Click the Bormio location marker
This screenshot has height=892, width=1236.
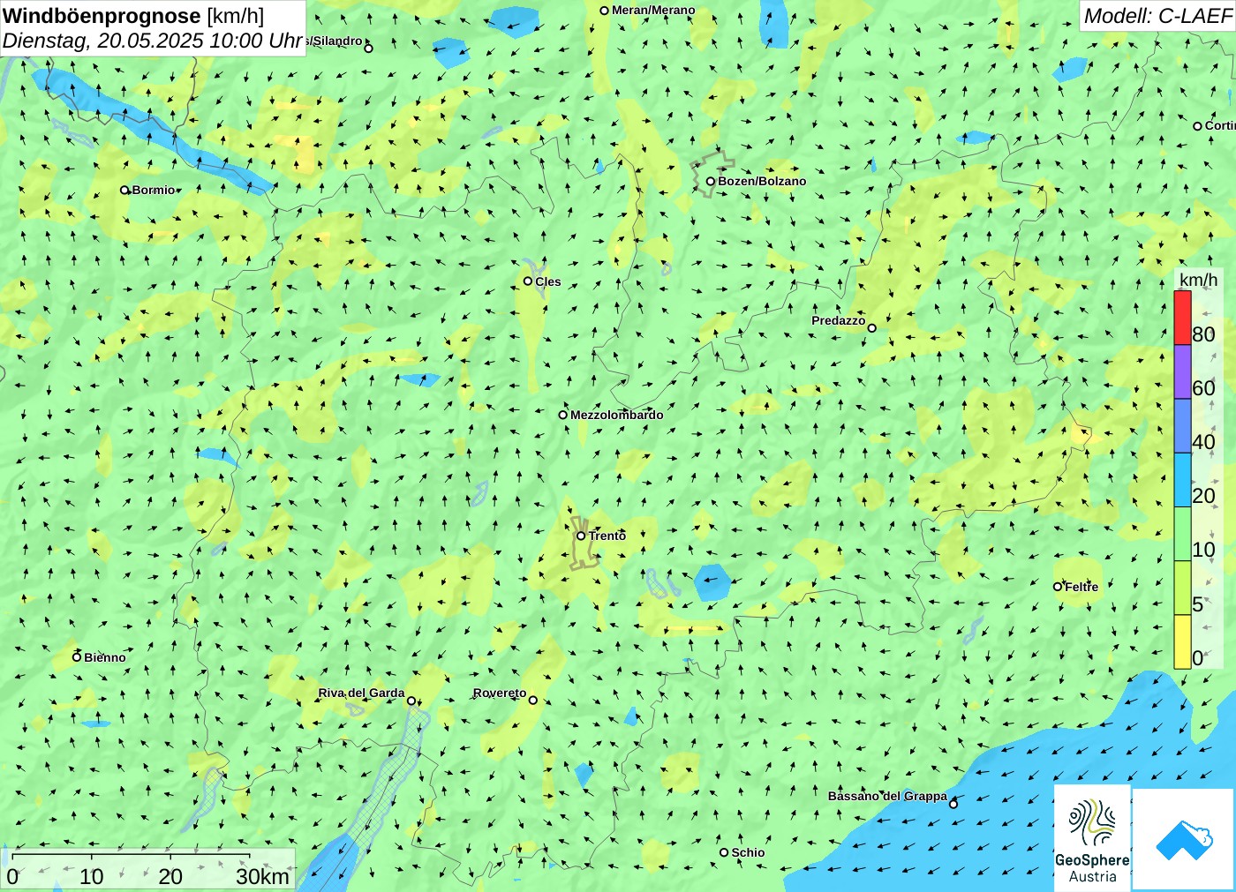pos(124,190)
